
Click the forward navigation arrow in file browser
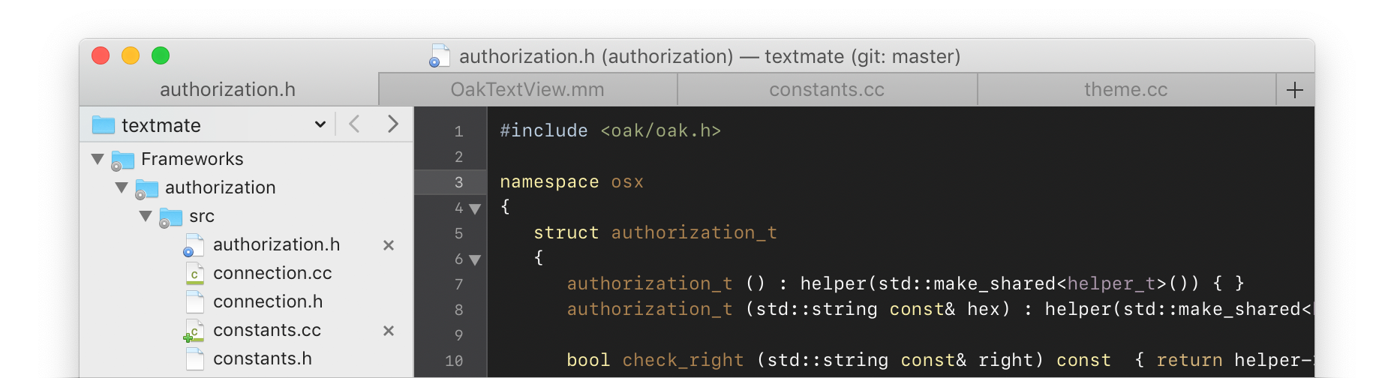(392, 124)
